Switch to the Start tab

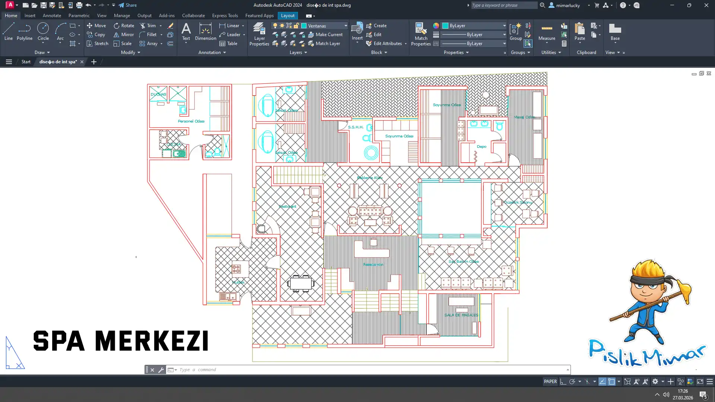click(26, 62)
